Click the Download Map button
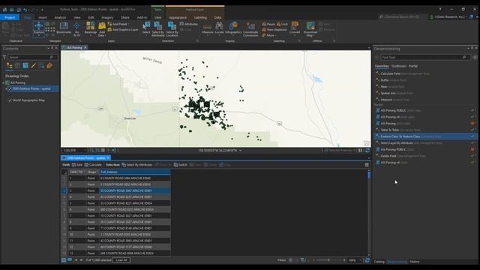The image size is (480, 270). point(310,29)
